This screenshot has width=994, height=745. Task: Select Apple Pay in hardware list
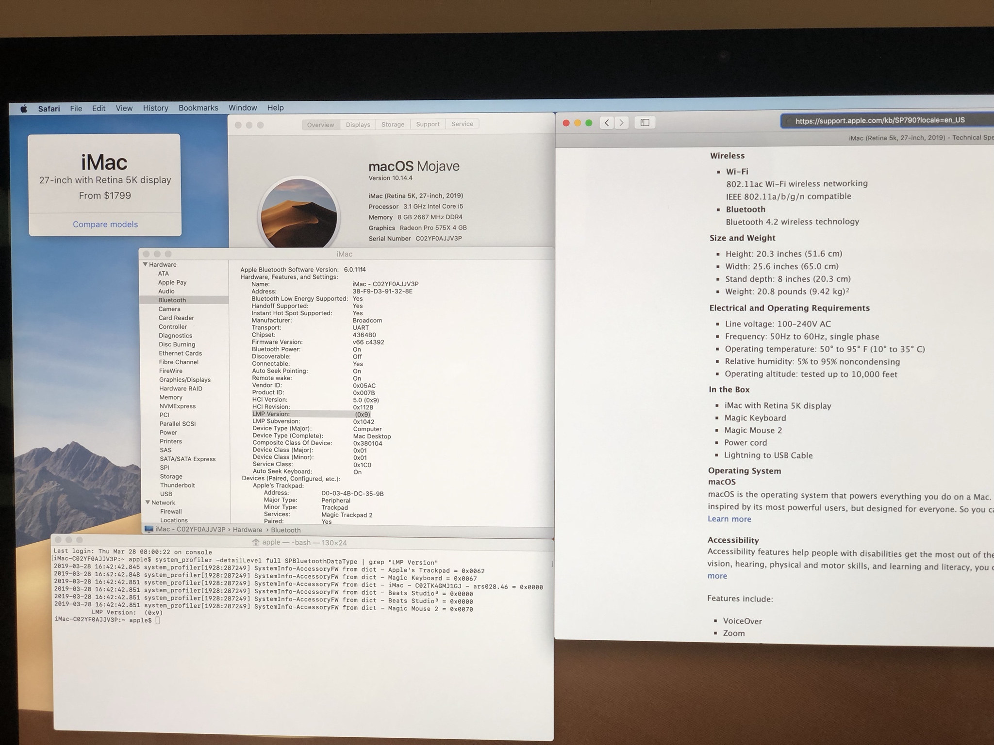[x=172, y=282]
